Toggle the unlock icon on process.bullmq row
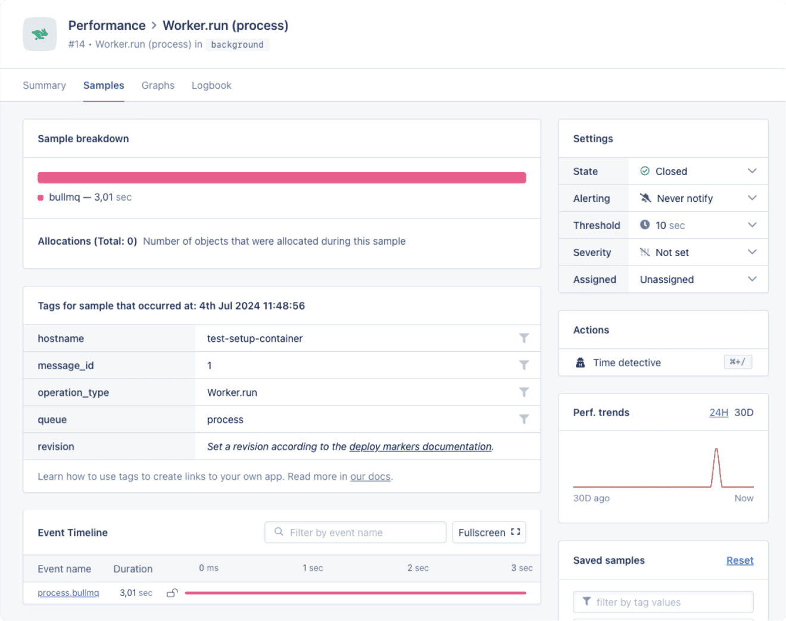 172,592
